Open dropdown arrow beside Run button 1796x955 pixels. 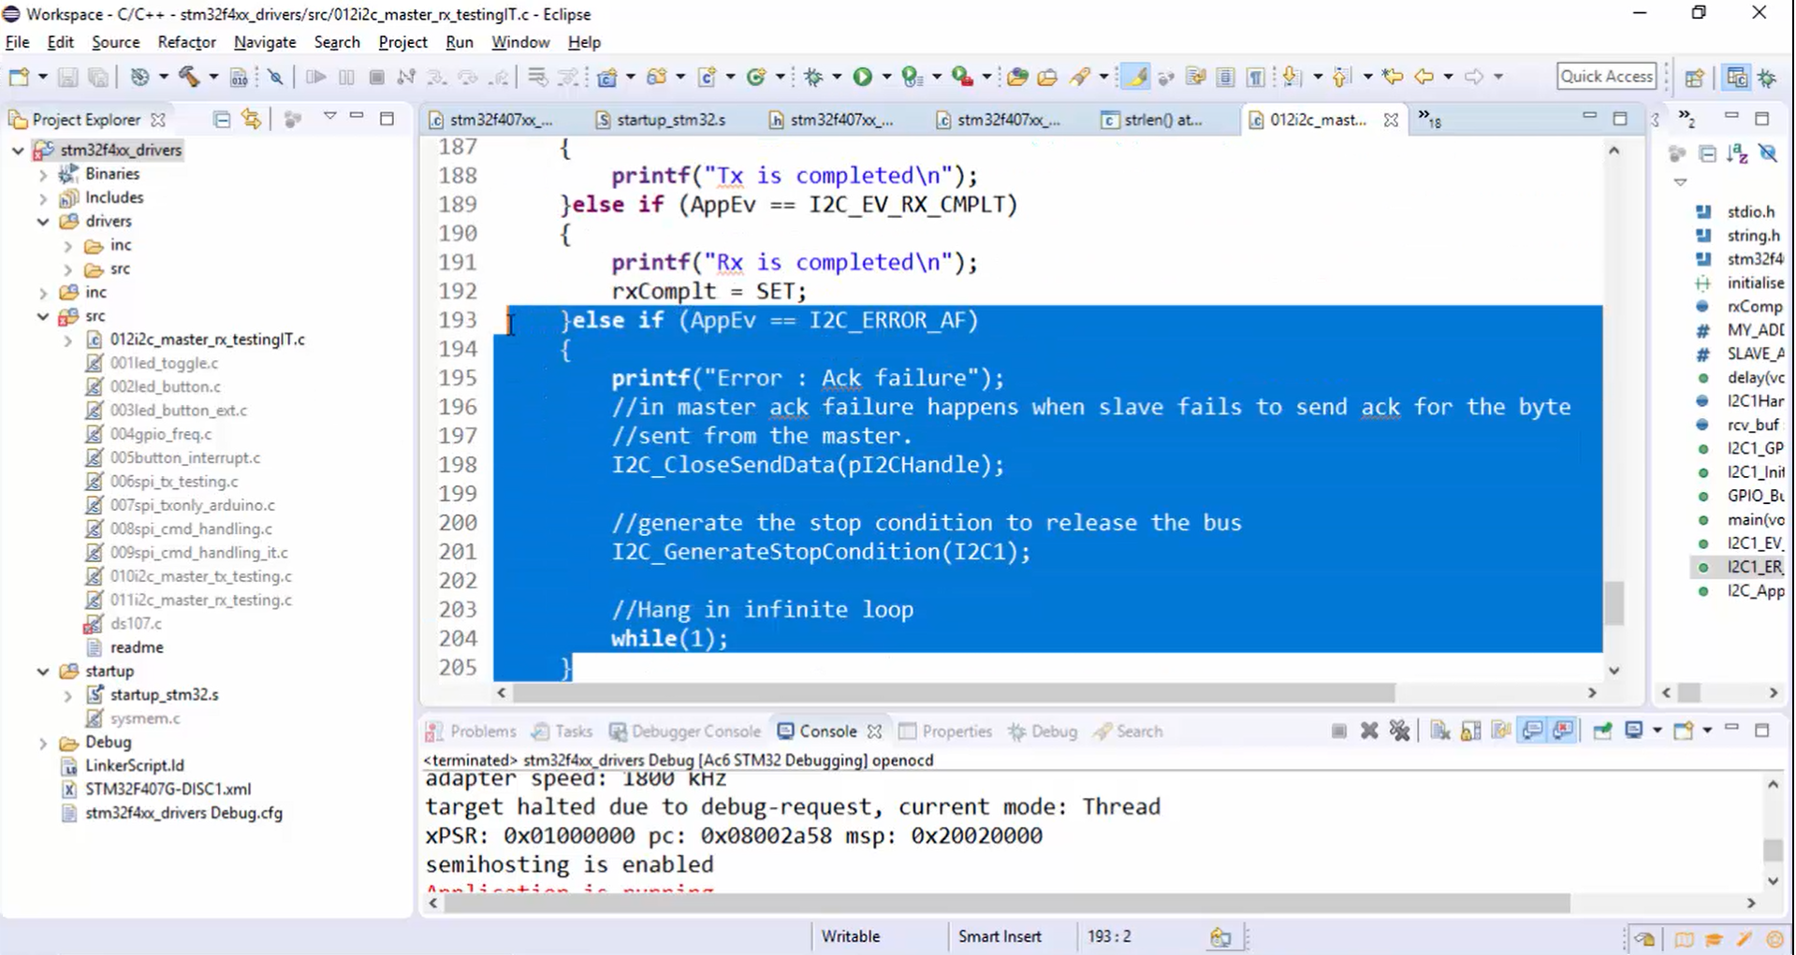click(x=885, y=77)
